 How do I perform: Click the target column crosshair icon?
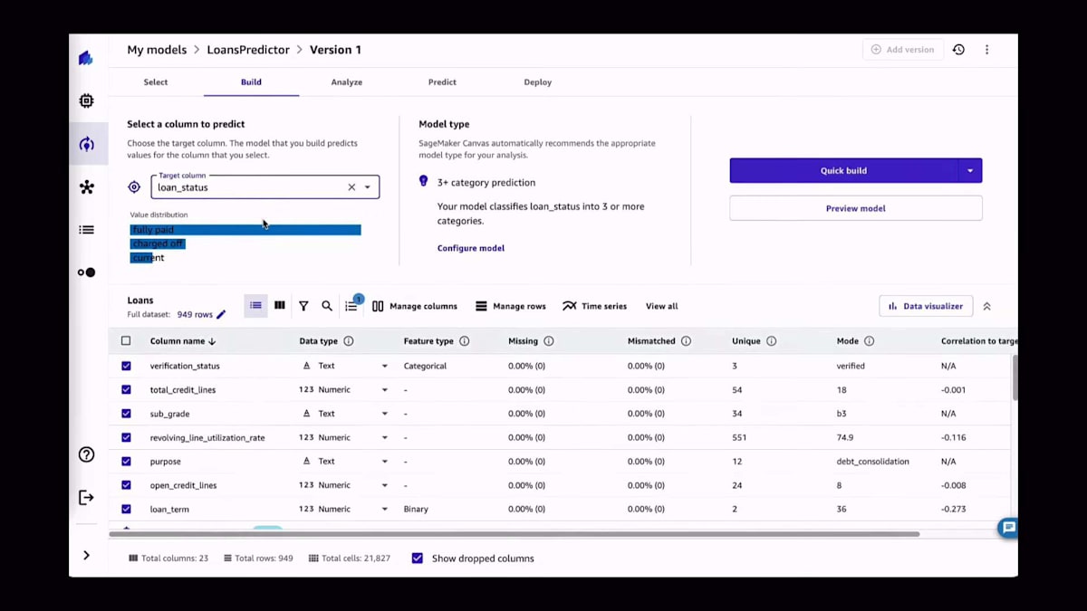(134, 187)
